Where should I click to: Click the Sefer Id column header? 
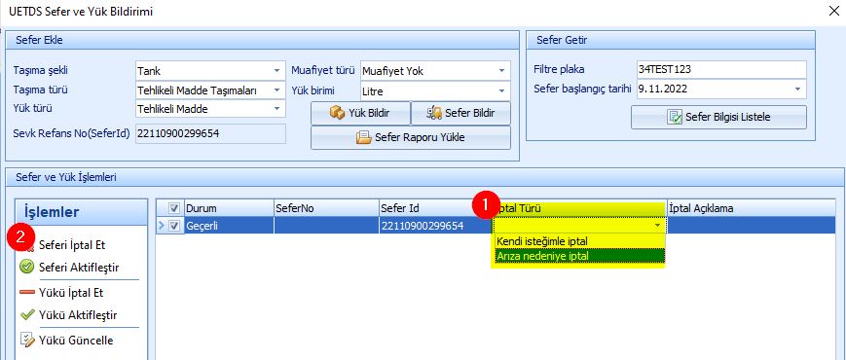[435, 208]
